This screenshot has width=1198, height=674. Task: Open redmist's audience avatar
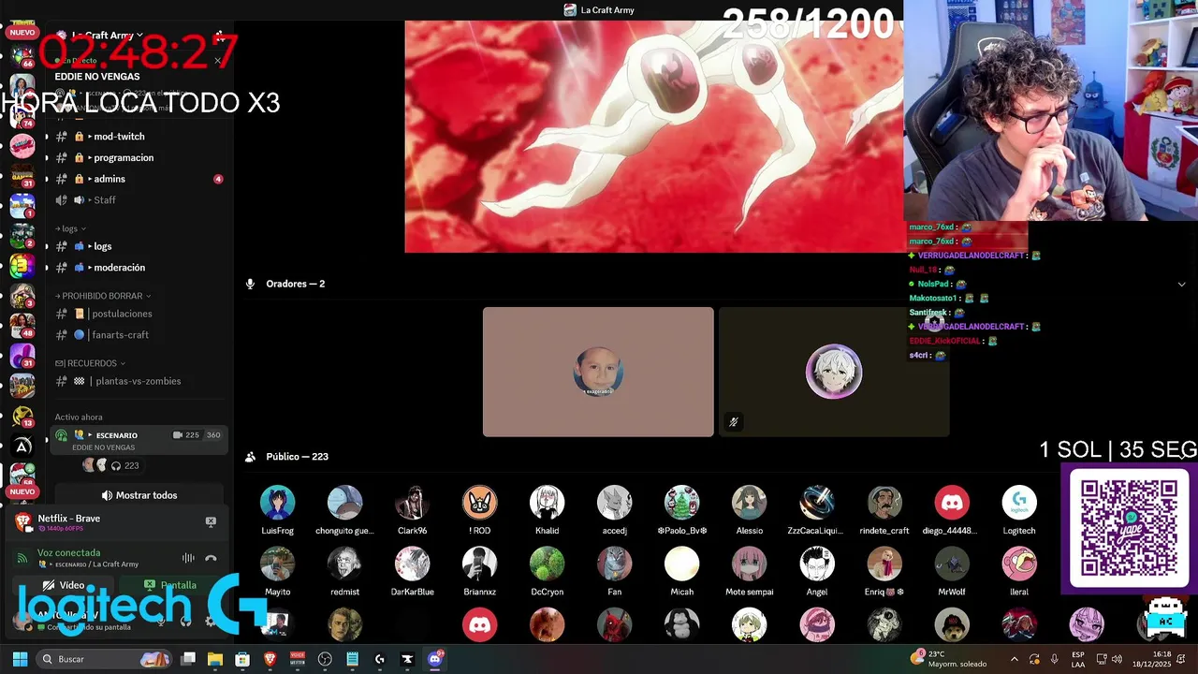344,564
